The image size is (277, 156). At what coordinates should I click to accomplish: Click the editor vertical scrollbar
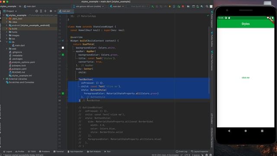209,60
